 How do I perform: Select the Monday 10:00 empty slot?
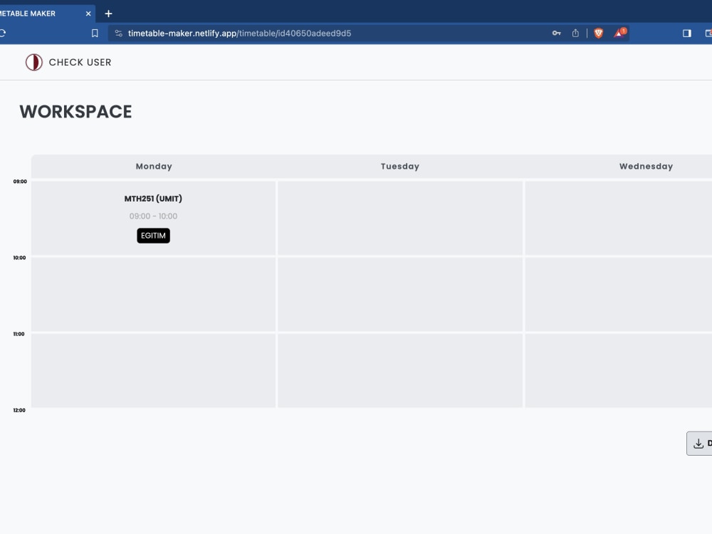tap(154, 294)
